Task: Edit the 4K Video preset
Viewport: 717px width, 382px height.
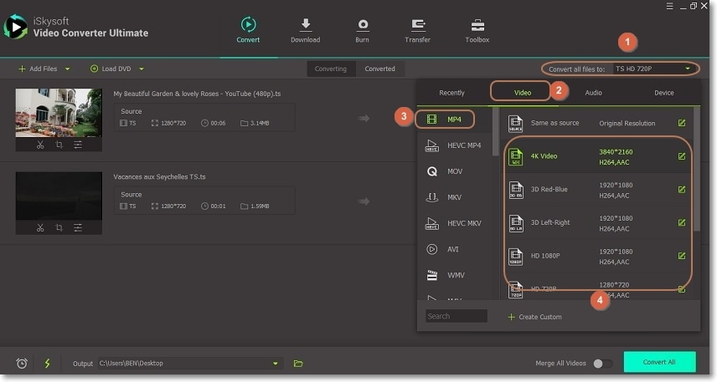Action: (x=681, y=156)
